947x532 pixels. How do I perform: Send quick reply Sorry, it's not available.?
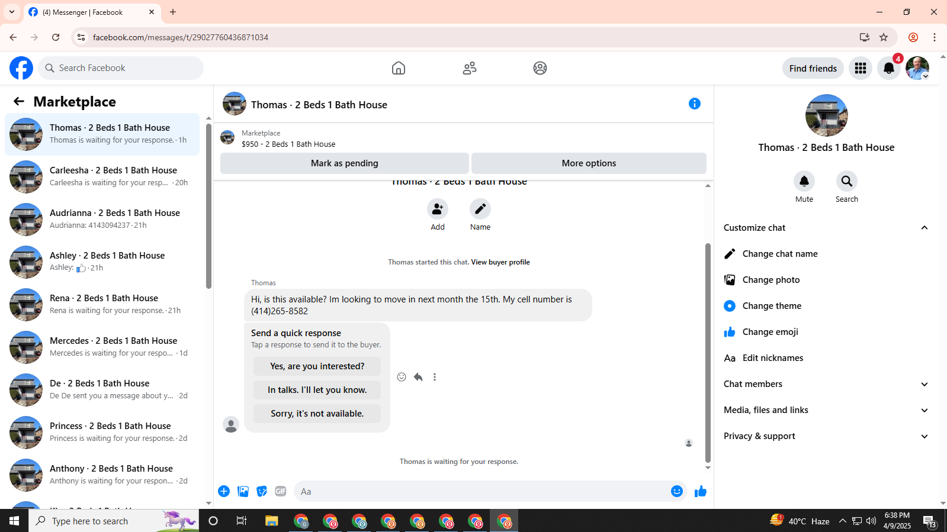pos(317,414)
